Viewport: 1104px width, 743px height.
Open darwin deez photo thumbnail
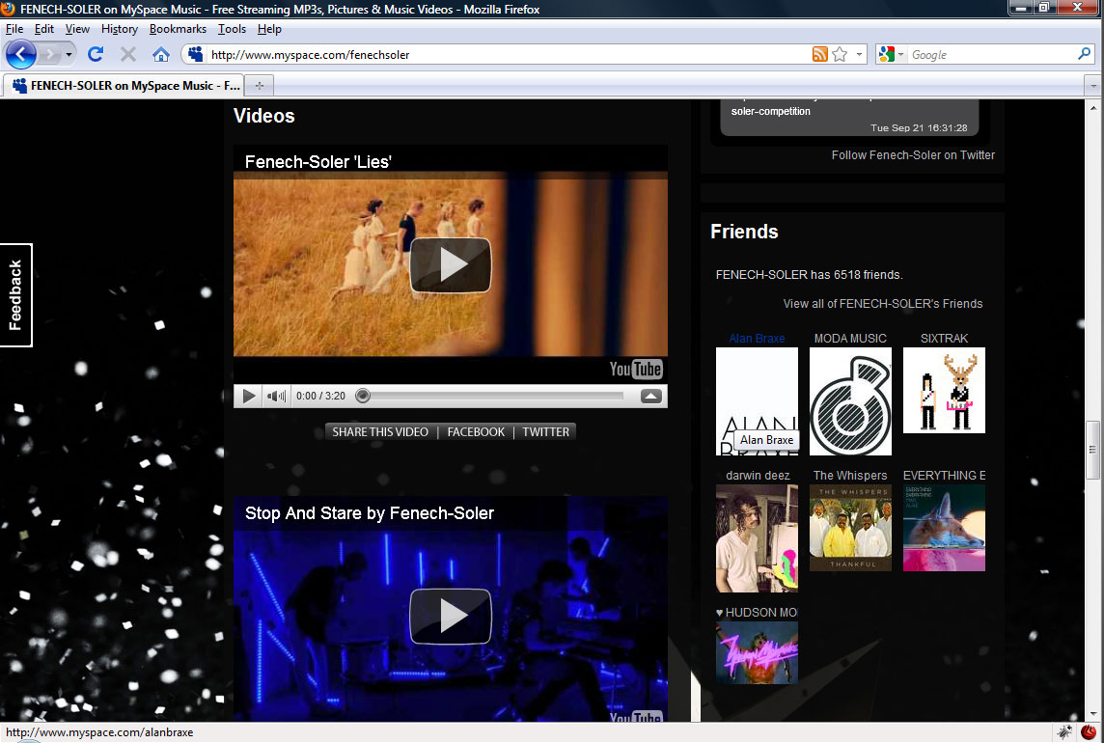coord(757,538)
